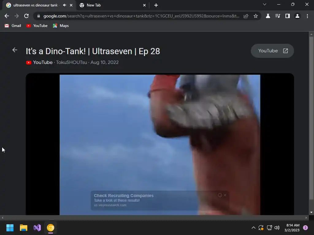
Task: Click the red YouTube logo under title
Action: tap(29, 62)
